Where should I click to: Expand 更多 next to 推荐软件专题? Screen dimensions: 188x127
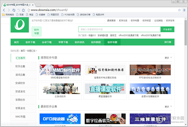[x=168, y=58]
